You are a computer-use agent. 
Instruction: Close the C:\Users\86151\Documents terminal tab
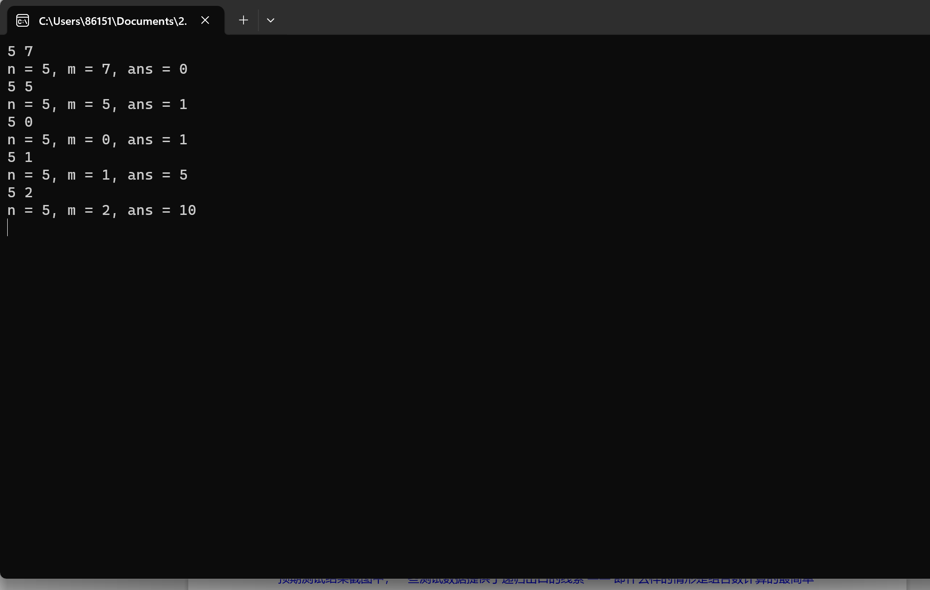coord(205,20)
